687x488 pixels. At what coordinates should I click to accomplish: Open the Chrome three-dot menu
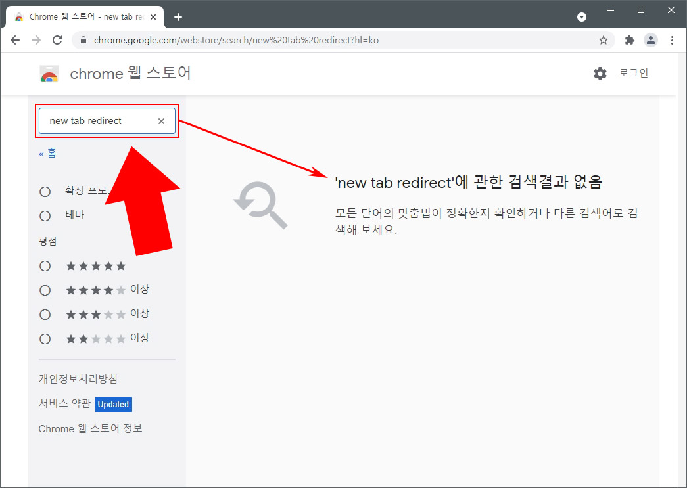[672, 40]
